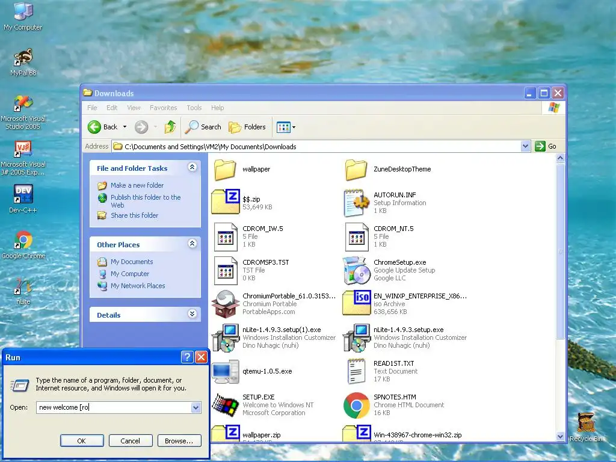
Task: Click the Views toolbar icon
Action: [283, 127]
